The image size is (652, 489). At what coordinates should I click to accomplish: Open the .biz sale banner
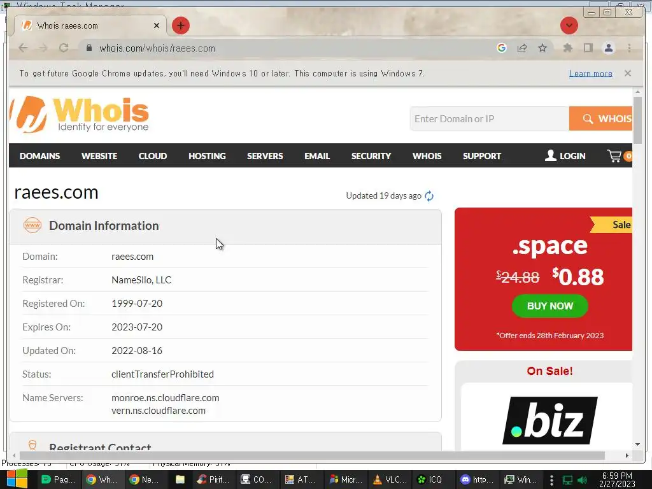549,420
